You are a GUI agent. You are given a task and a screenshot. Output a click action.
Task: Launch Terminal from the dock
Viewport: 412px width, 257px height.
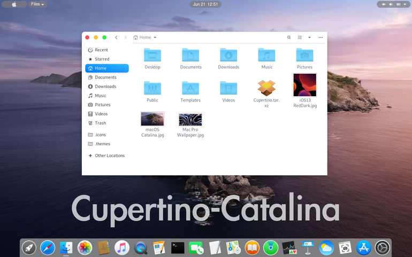(178, 247)
